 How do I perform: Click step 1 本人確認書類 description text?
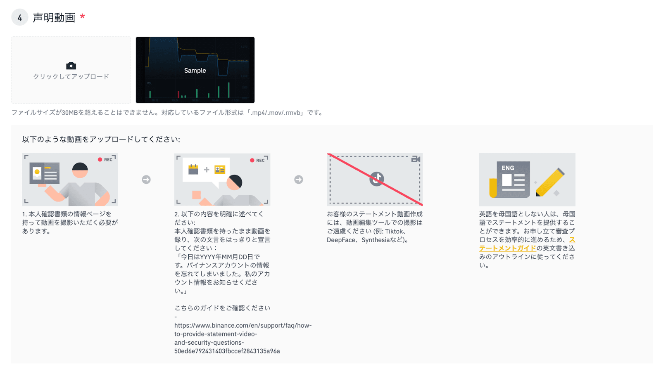70,222
